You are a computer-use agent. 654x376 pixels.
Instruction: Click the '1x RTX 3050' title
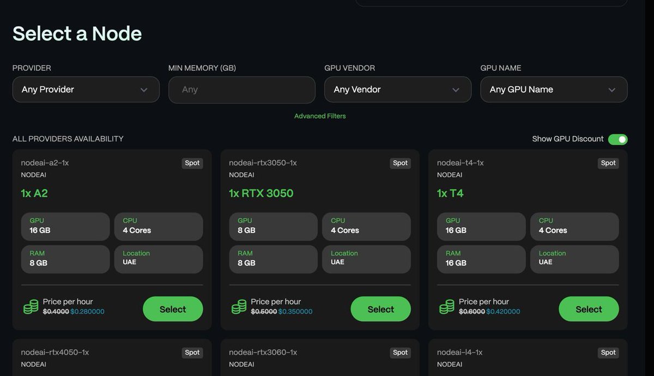pyautogui.click(x=261, y=193)
